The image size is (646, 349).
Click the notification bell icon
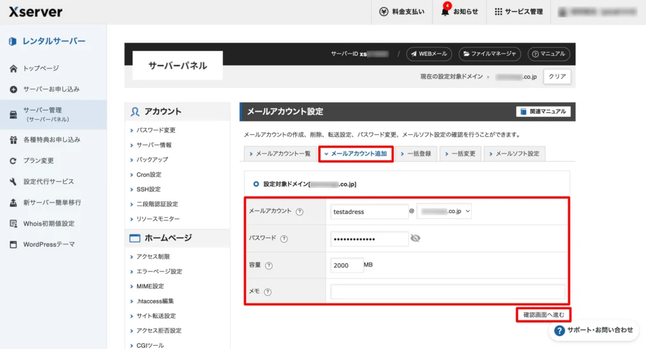(445, 11)
